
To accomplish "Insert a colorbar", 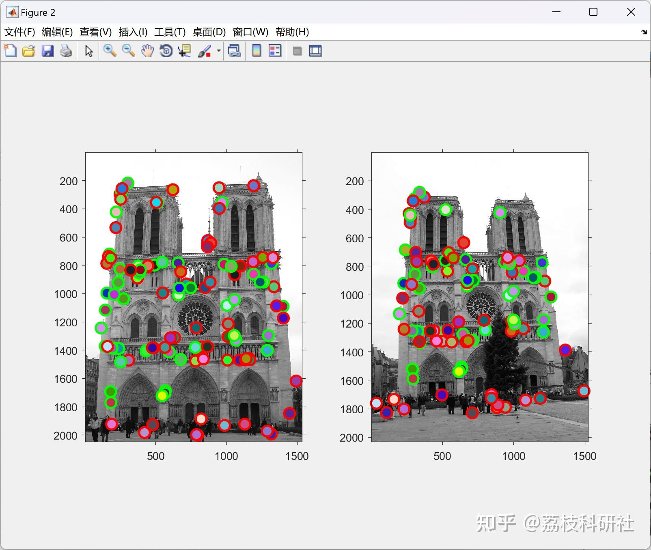I will [x=257, y=51].
